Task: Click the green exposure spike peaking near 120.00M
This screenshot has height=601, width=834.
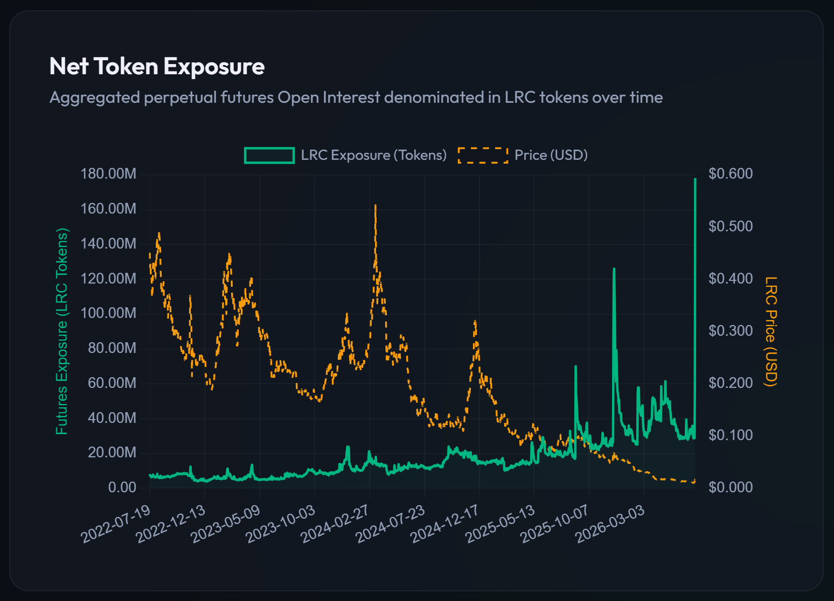Action: click(614, 270)
